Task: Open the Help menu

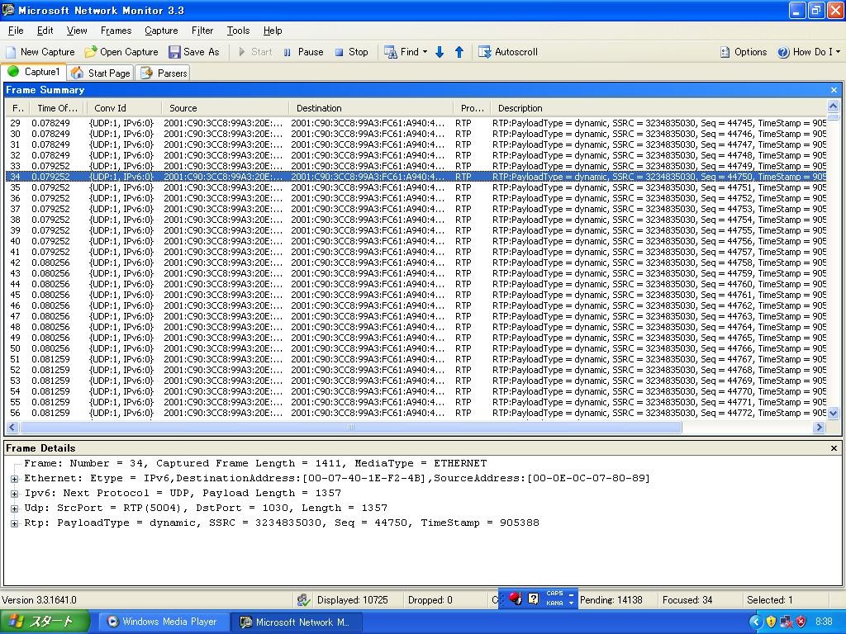Action: click(x=273, y=31)
